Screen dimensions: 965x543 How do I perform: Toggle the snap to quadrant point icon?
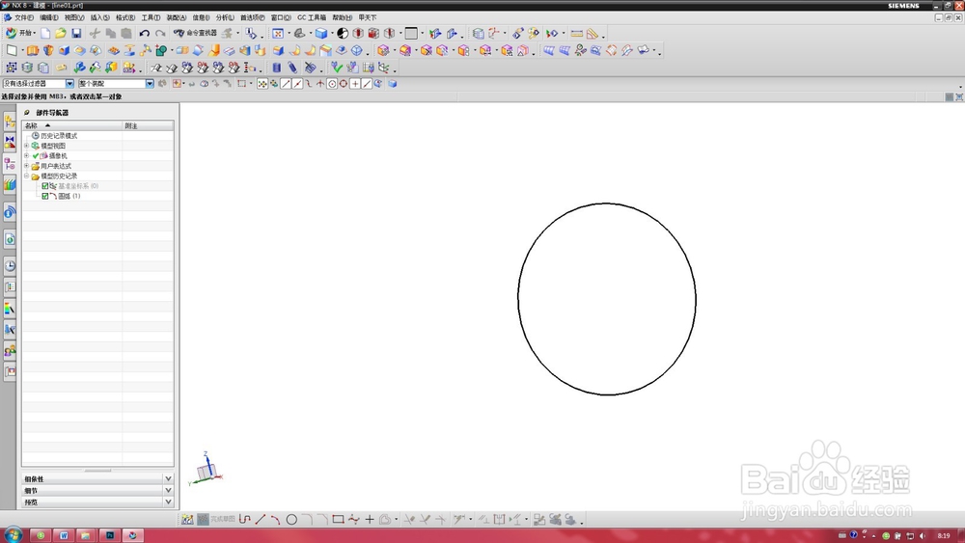click(344, 84)
